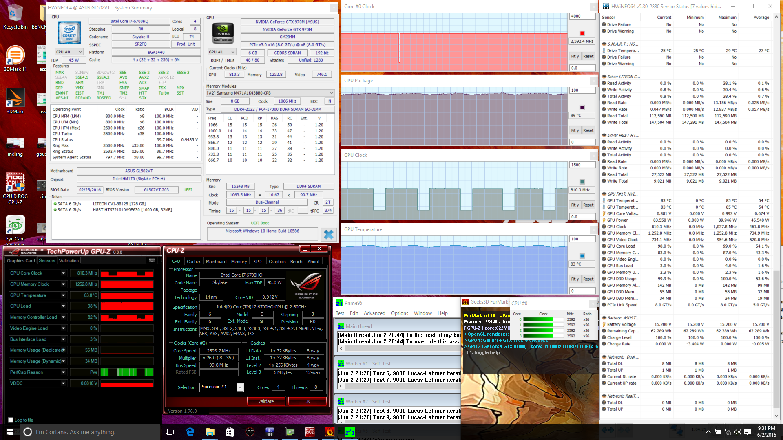Screen dimensions: 783x440
Task: Switch to HWiNFO taskbar icon
Action: click(x=270, y=432)
